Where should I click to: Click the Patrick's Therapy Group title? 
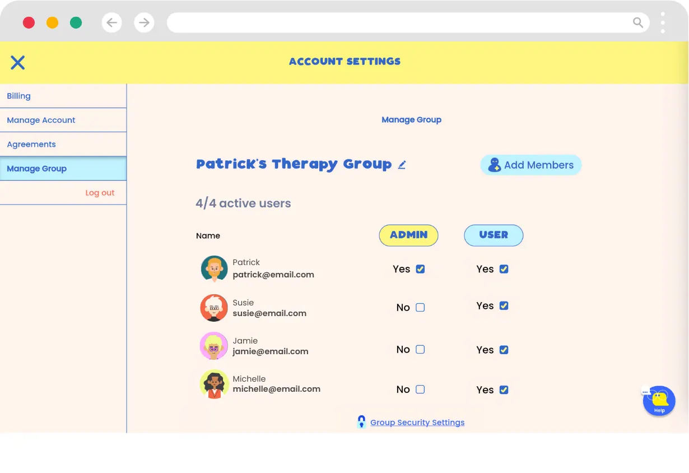[x=294, y=164]
